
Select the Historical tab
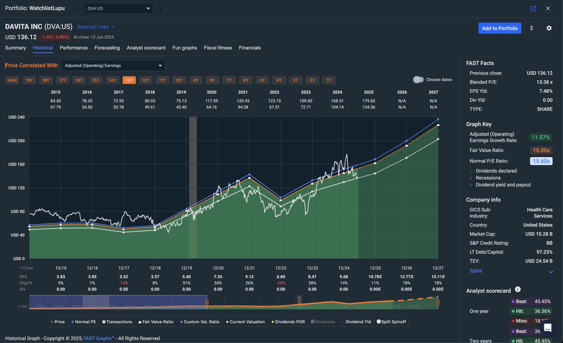click(43, 48)
